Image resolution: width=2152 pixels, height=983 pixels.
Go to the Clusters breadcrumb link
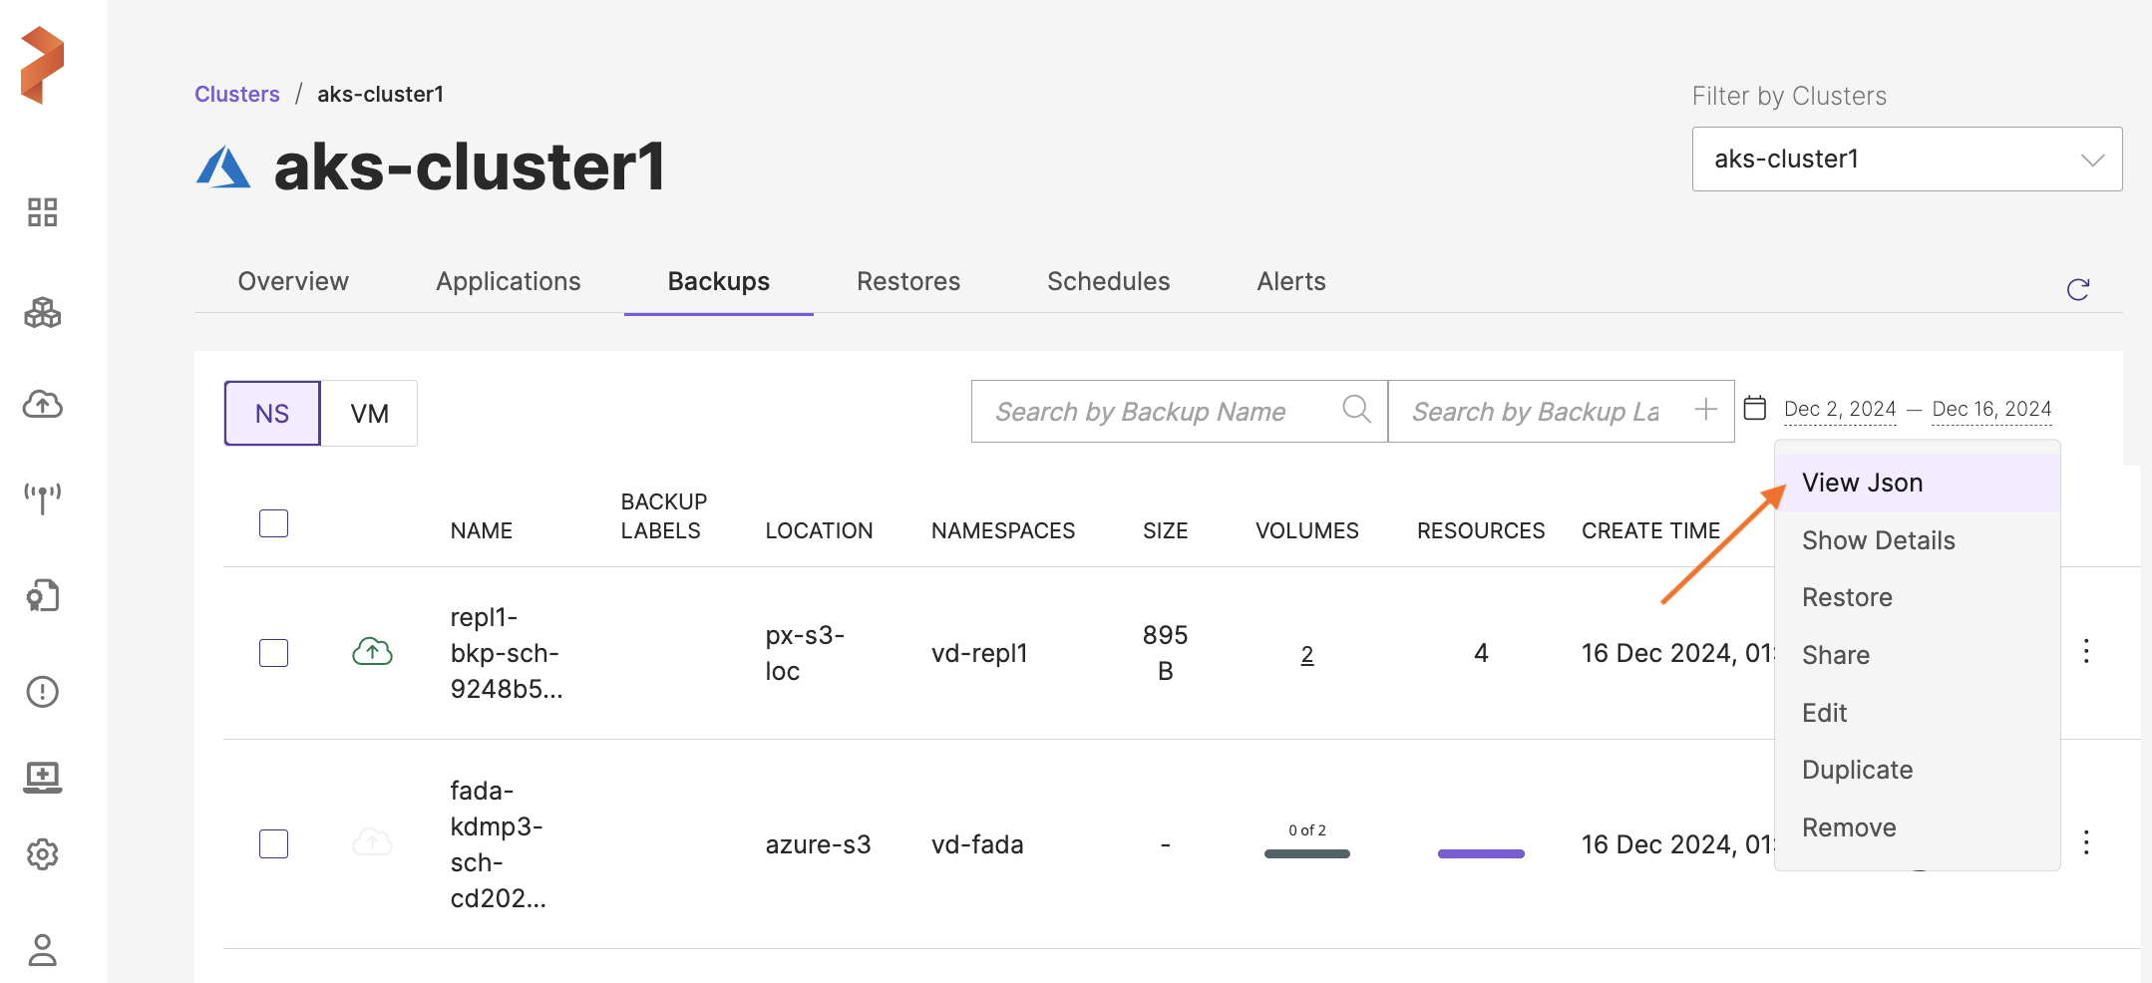tap(237, 95)
